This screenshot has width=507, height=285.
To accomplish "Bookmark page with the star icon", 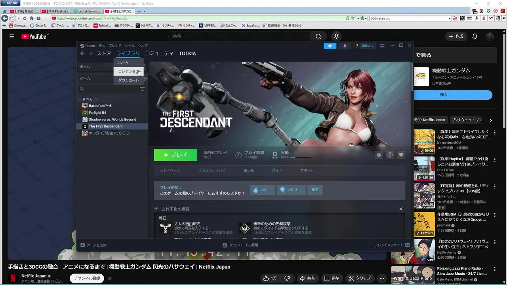I will pos(353,18).
